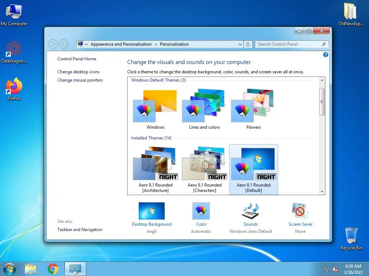Expand the arrow after Appearance and Personalization
The width and height of the screenshot is (369, 276).
coord(156,44)
